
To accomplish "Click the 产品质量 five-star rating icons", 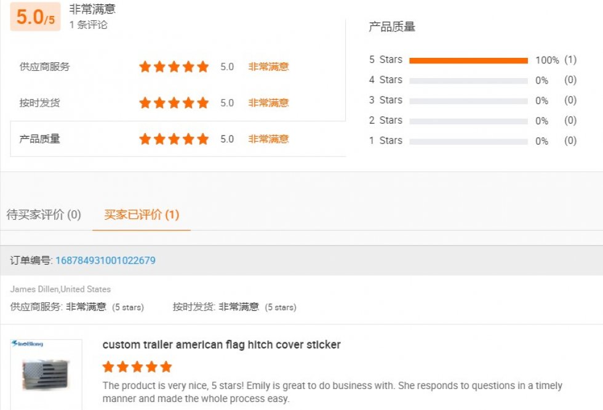I will click(x=174, y=139).
